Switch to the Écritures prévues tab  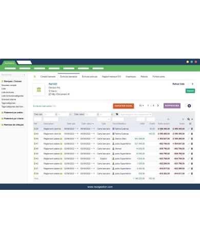click(90, 77)
